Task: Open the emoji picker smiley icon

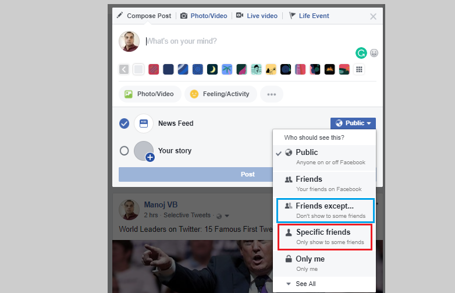Action: pyautogui.click(x=374, y=53)
